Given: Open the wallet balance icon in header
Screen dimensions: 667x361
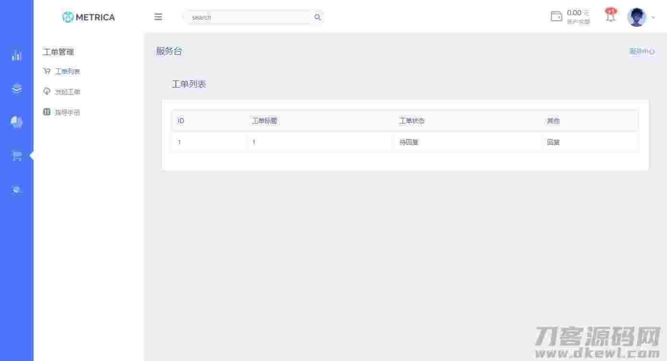Looking at the screenshot, I should pos(556,16).
